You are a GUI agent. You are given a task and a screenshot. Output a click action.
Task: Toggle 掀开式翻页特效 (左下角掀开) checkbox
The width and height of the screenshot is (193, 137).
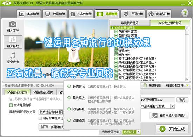click(x=116, y=66)
